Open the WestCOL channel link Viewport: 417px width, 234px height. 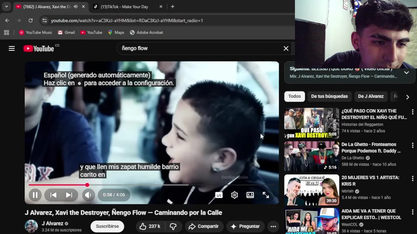click(350, 225)
